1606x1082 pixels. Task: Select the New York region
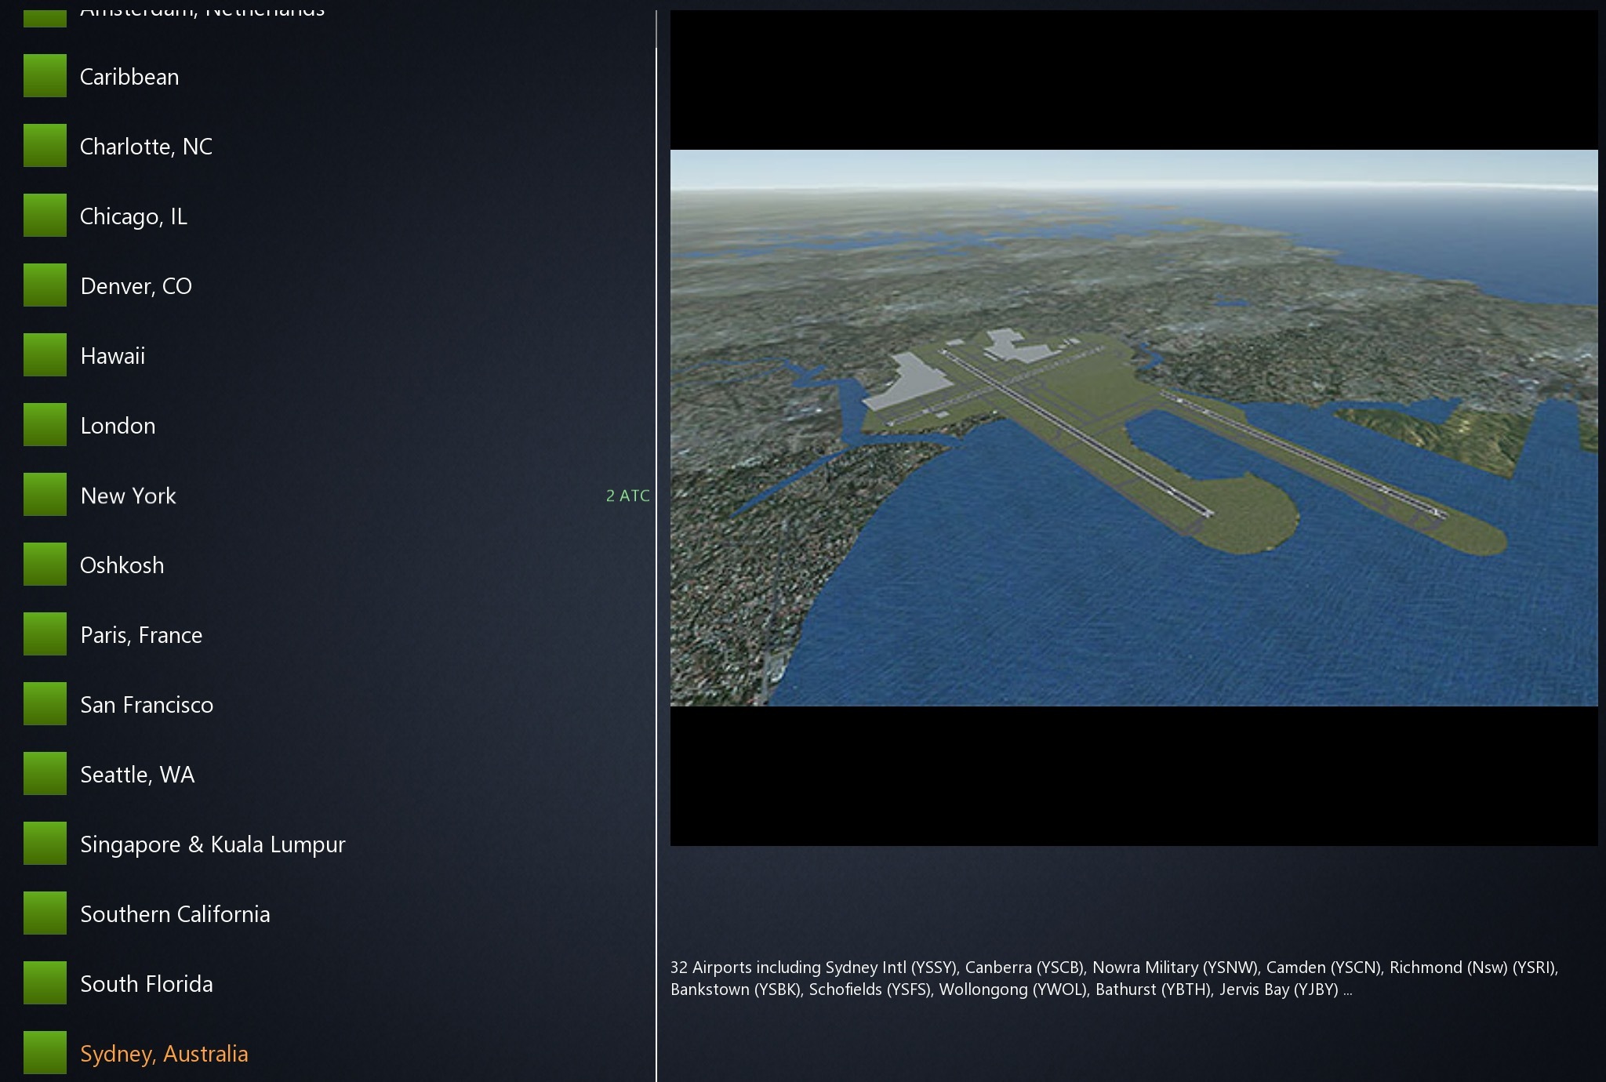[x=129, y=496]
